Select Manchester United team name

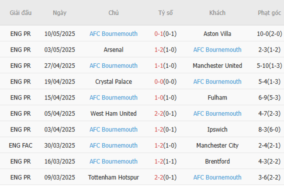(x=217, y=66)
